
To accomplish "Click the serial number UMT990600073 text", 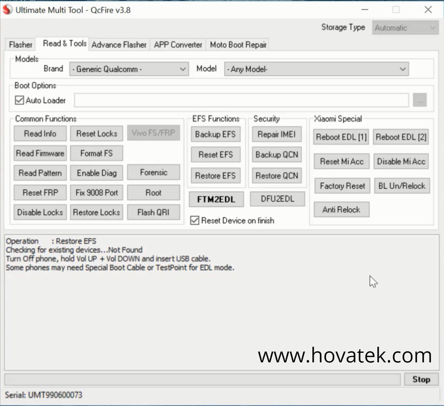I will (x=55, y=395).
